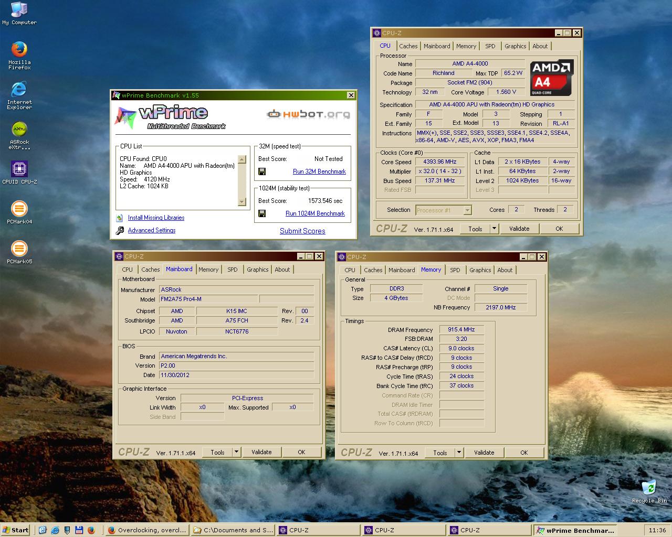672x537 pixels.
Task: Open Install Missing Libraries link
Action: 156,218
